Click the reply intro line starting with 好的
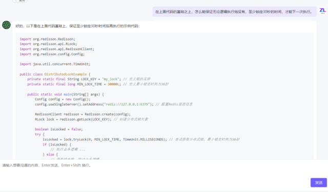This screenshot has height=192, width=328. pos(77,26)
